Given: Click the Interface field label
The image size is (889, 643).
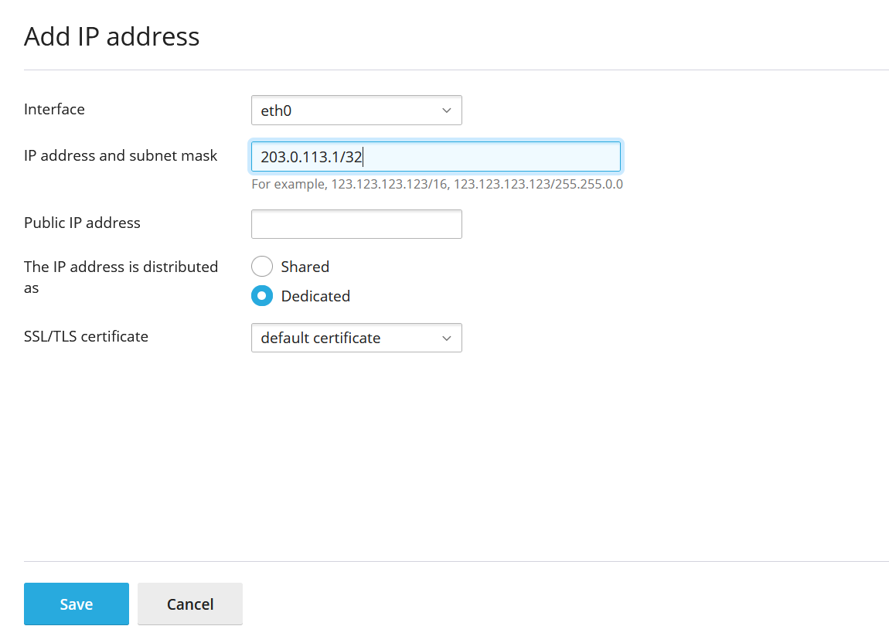Looking at the screenshot, I should click(x=54, y=109).
